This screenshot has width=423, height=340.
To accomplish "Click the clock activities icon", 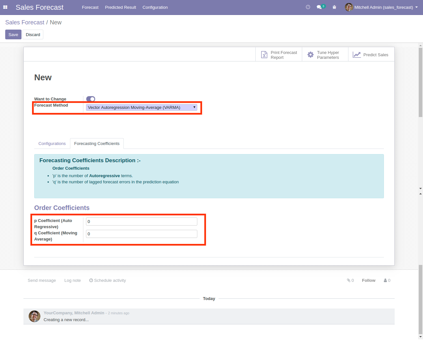I will coord(308,7).
